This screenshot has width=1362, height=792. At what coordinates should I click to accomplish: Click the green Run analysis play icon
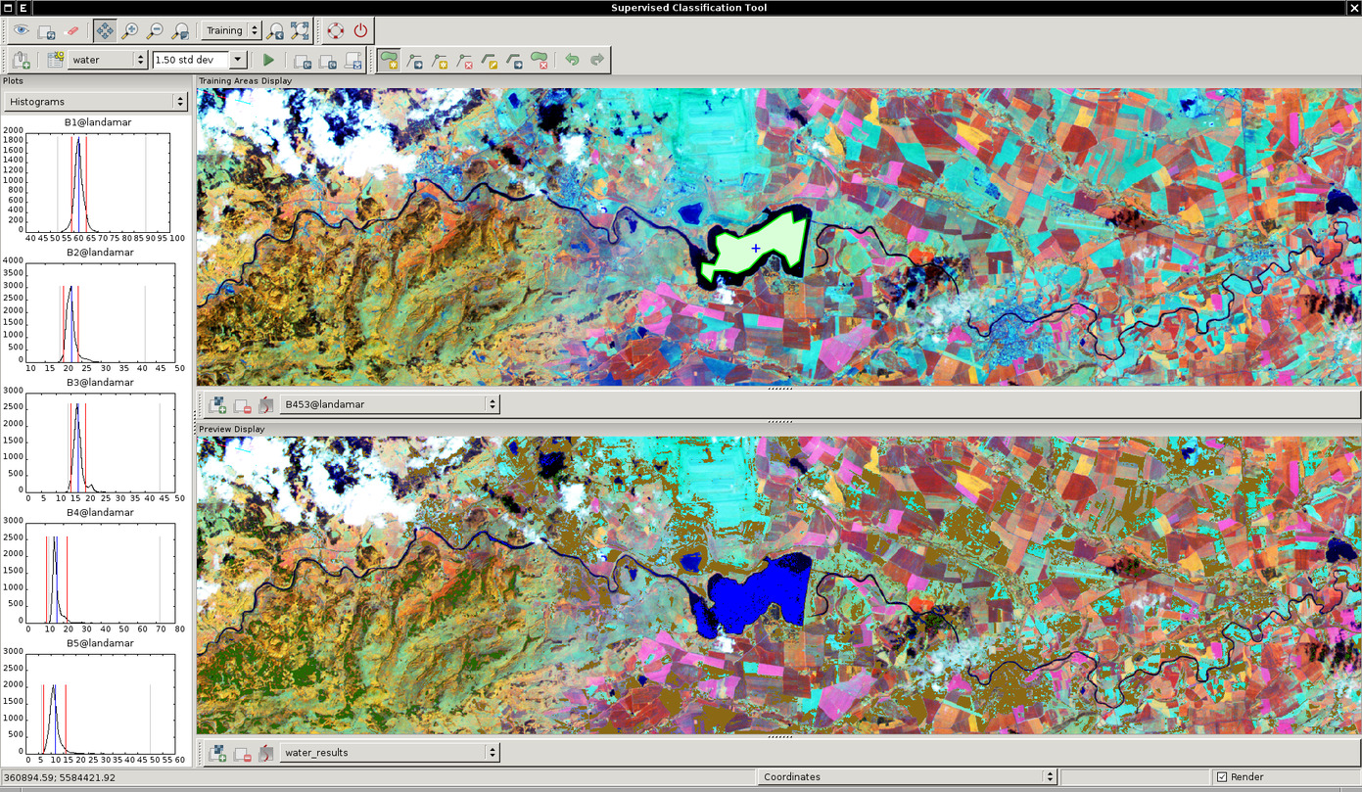click(268, 60)
